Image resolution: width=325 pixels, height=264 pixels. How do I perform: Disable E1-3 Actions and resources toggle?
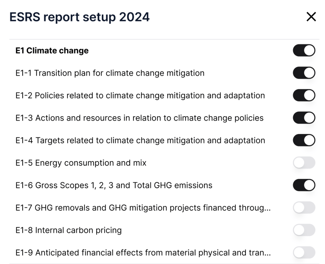click(x=304, y=118)
